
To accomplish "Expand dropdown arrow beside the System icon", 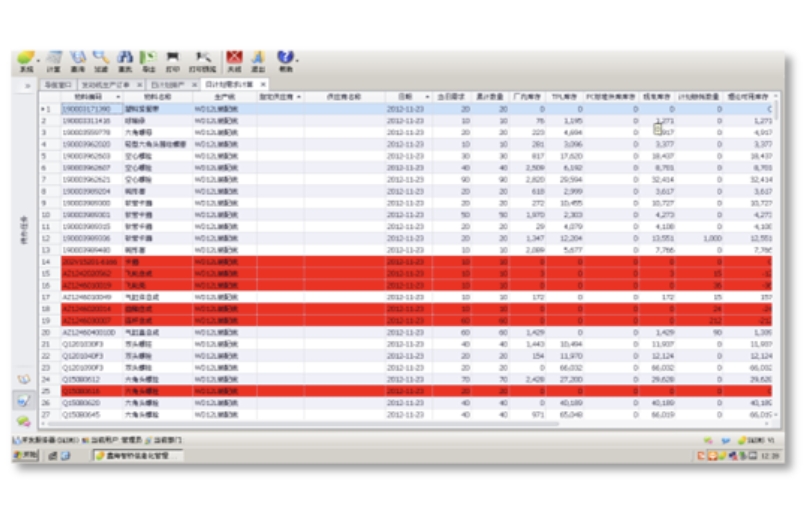I will [x=38, y=61].
